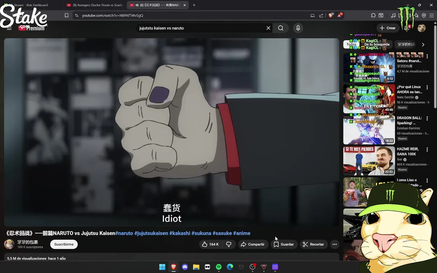Screen dimensions: 437x273
Task: Open the tab search sidebar icon
Action: click(x=381, y=16)
